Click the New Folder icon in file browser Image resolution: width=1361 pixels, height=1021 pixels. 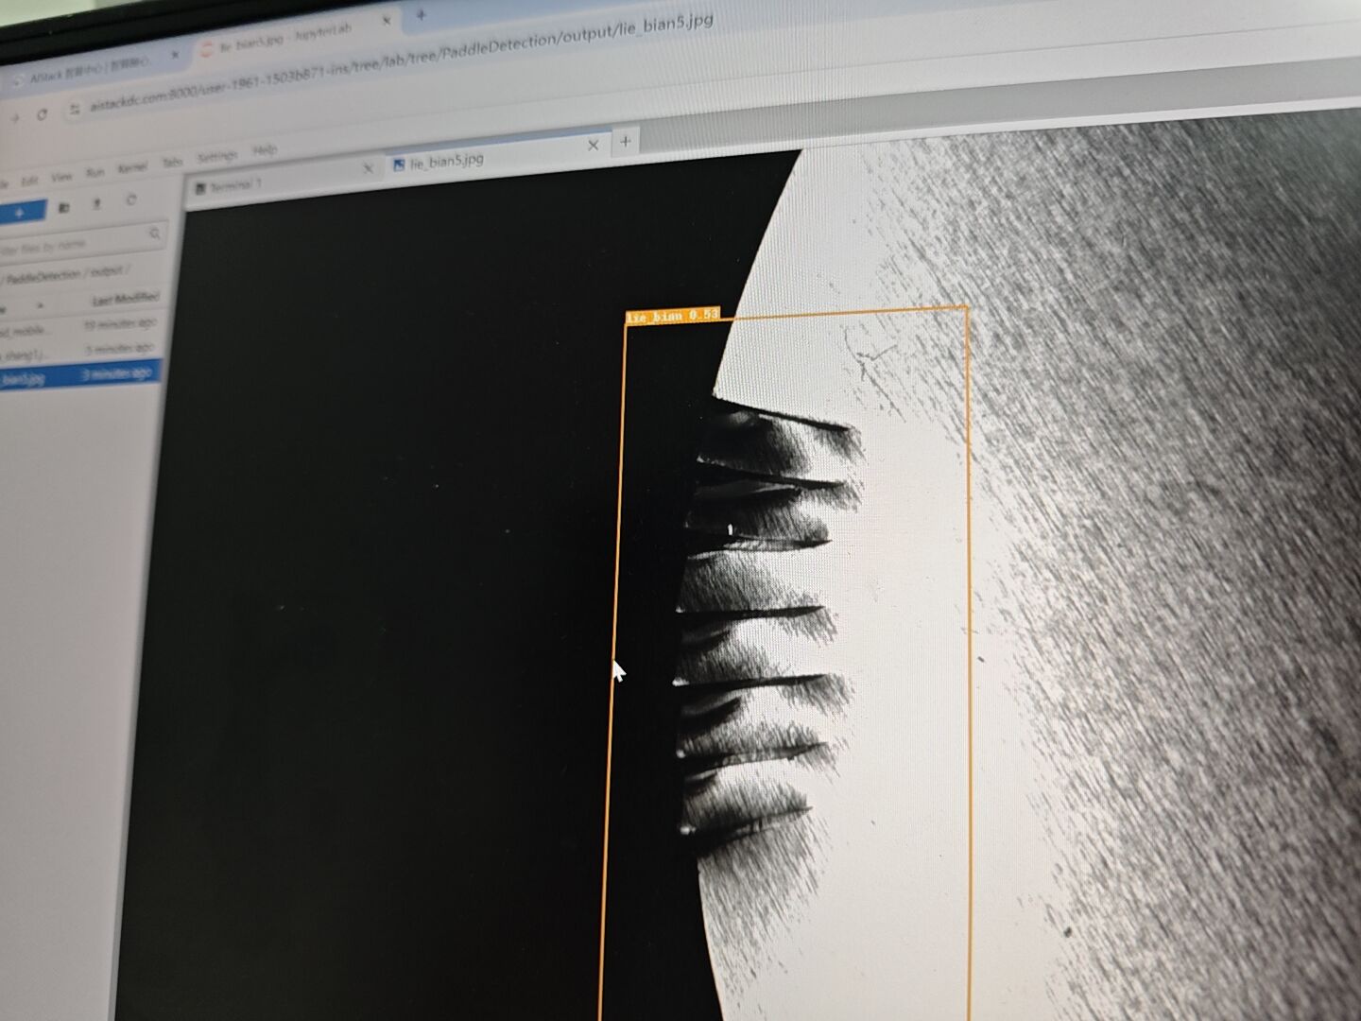(x=64, y=207)
